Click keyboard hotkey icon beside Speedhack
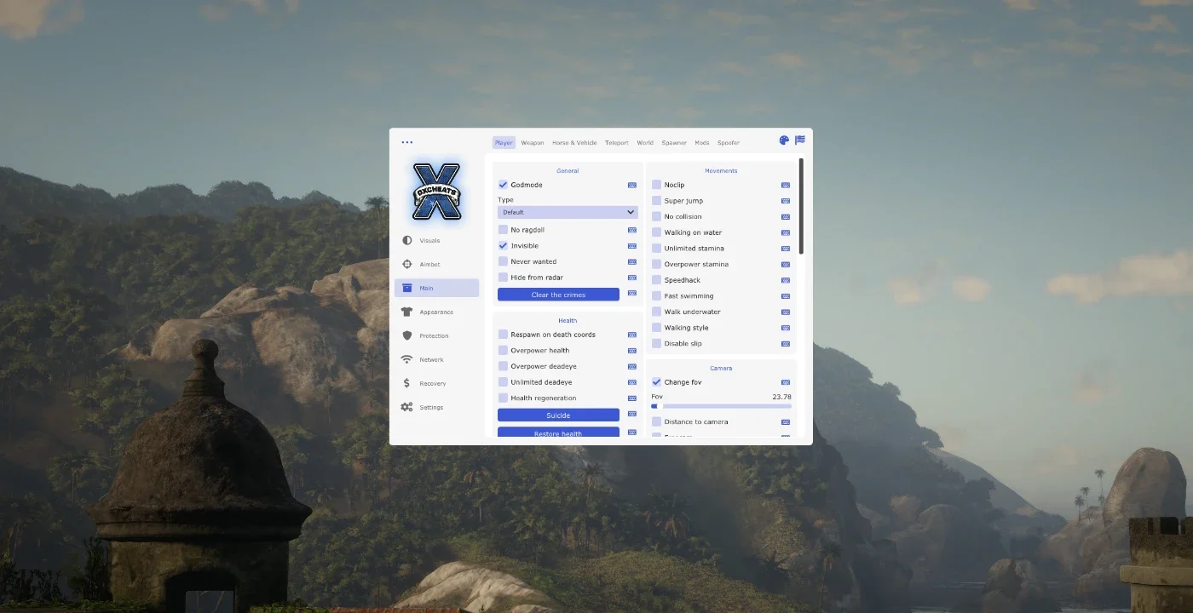The height and width of the screenshot is (613, 1193). [x=786, y=280]
